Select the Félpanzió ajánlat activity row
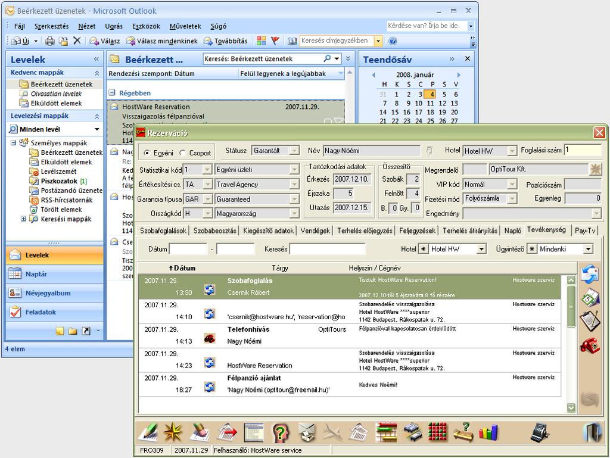This screenshot has width=610, height=458. coord(349,384)
